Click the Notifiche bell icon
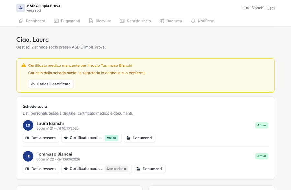Image resolution: width=291 pixels, height=190 pixels. coord(193,21)
